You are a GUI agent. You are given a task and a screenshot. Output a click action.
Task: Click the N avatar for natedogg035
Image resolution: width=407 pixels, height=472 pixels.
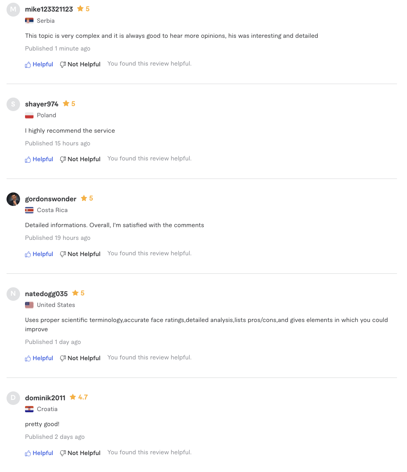(x=13, y=294)
